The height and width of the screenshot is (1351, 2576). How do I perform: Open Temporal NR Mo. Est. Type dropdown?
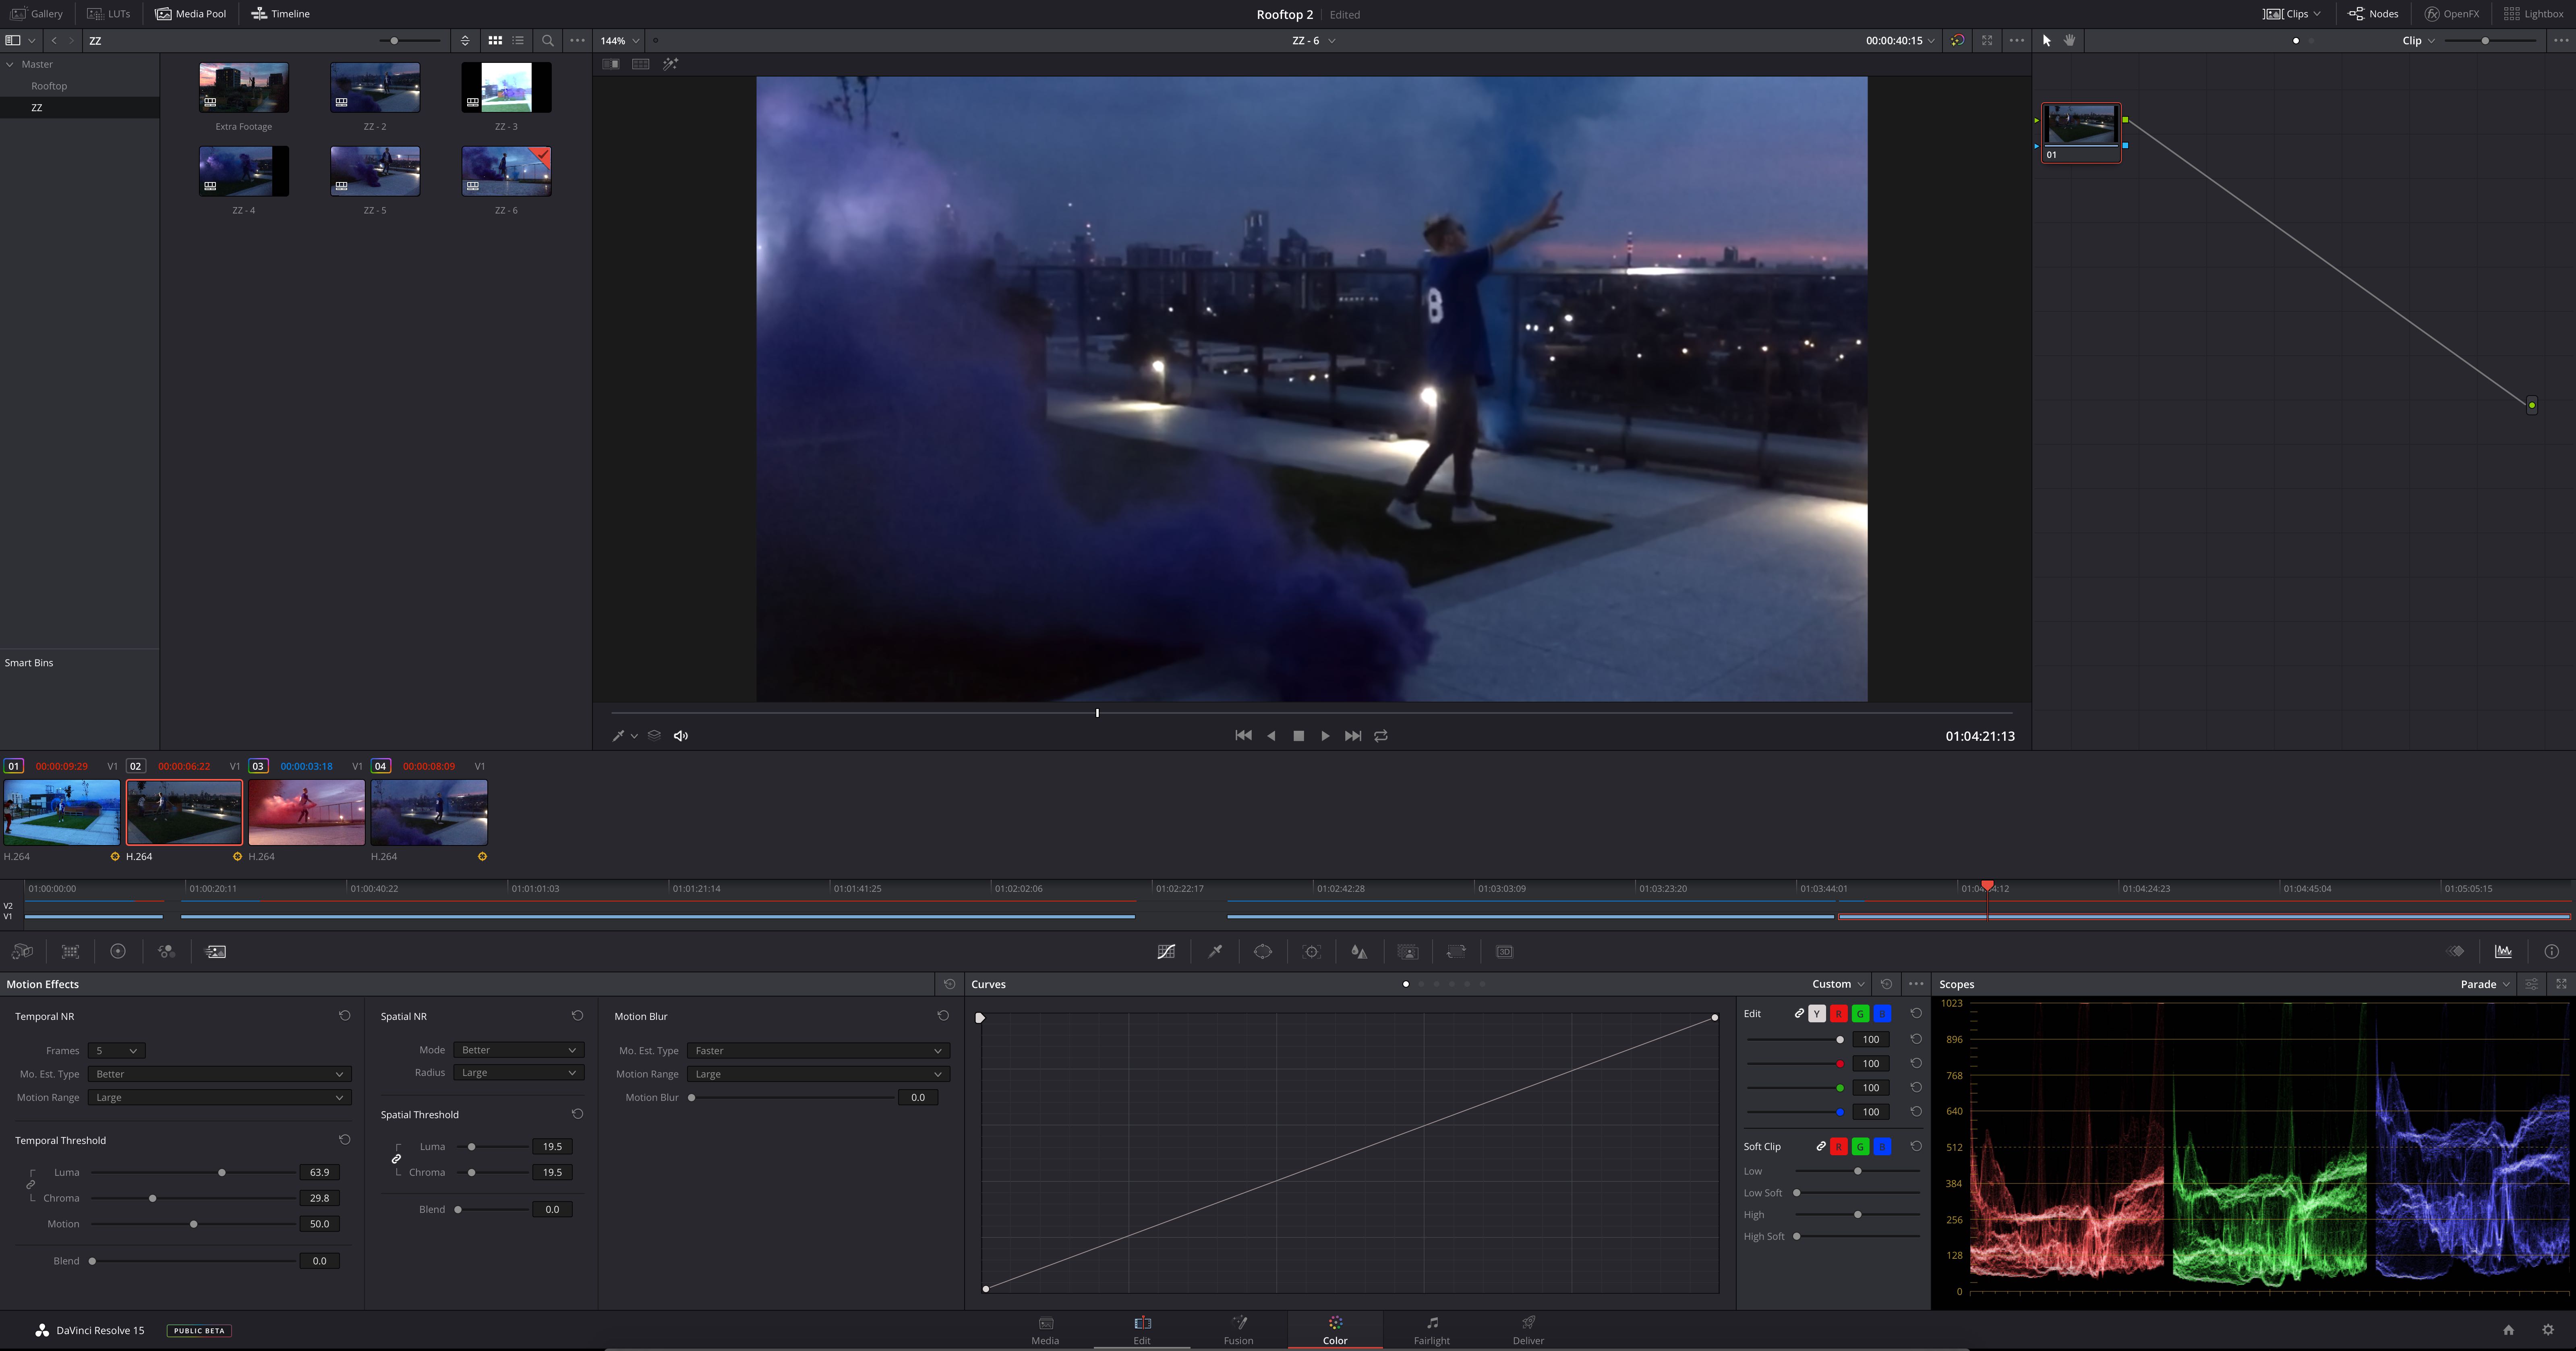pos(219,1074)
